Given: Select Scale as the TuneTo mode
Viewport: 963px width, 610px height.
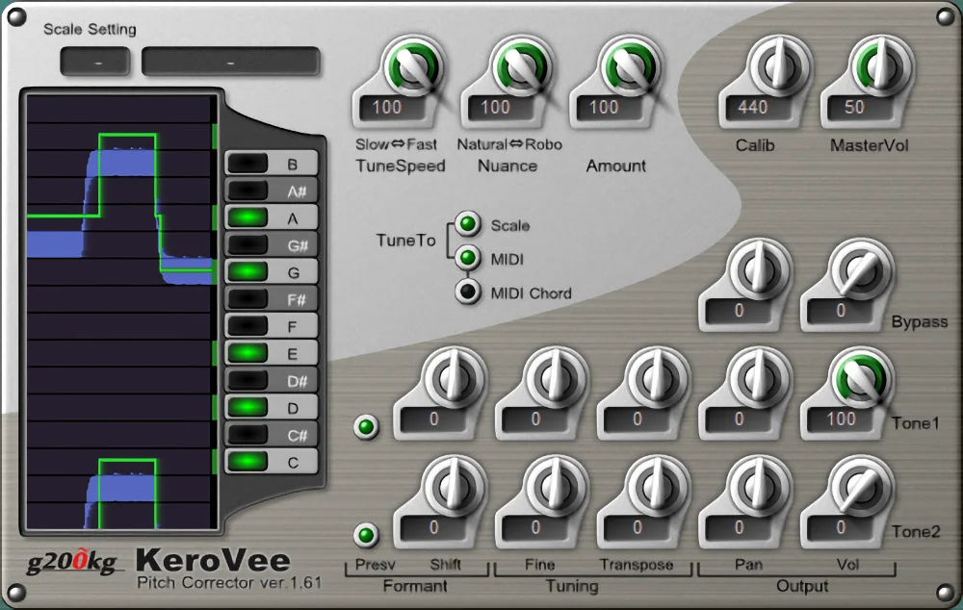Looking at the screenshot, I should (x=469, y=225).
